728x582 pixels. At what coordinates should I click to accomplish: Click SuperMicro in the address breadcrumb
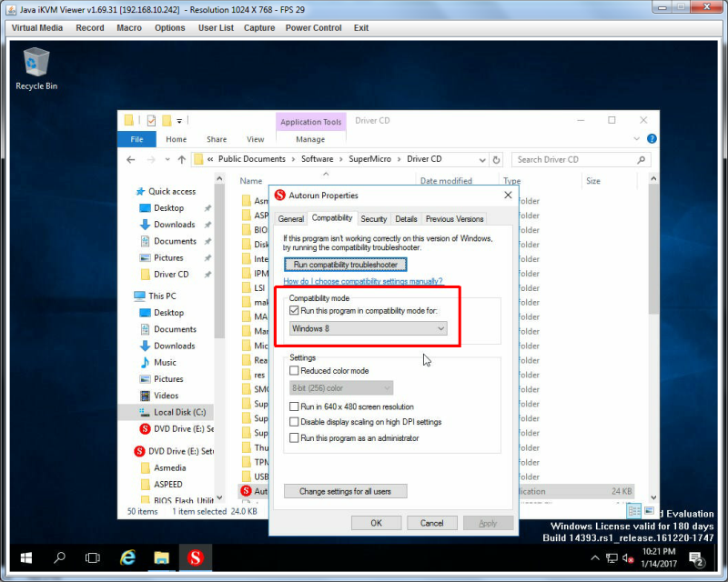tap(370, 159)
